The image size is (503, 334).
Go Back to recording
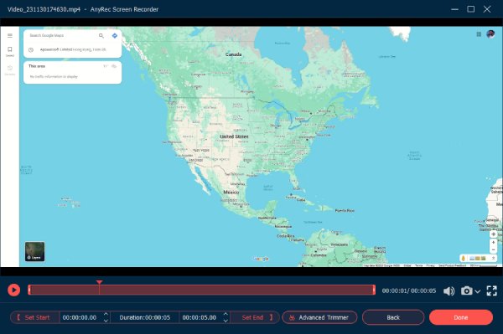393,317
